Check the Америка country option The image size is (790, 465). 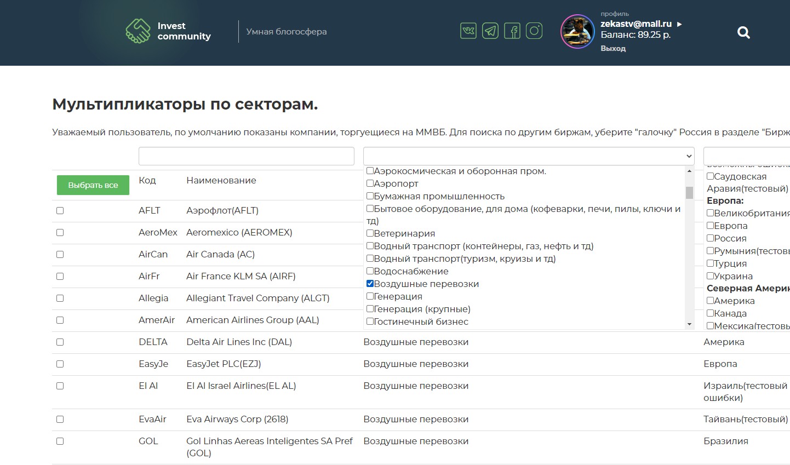710,301
